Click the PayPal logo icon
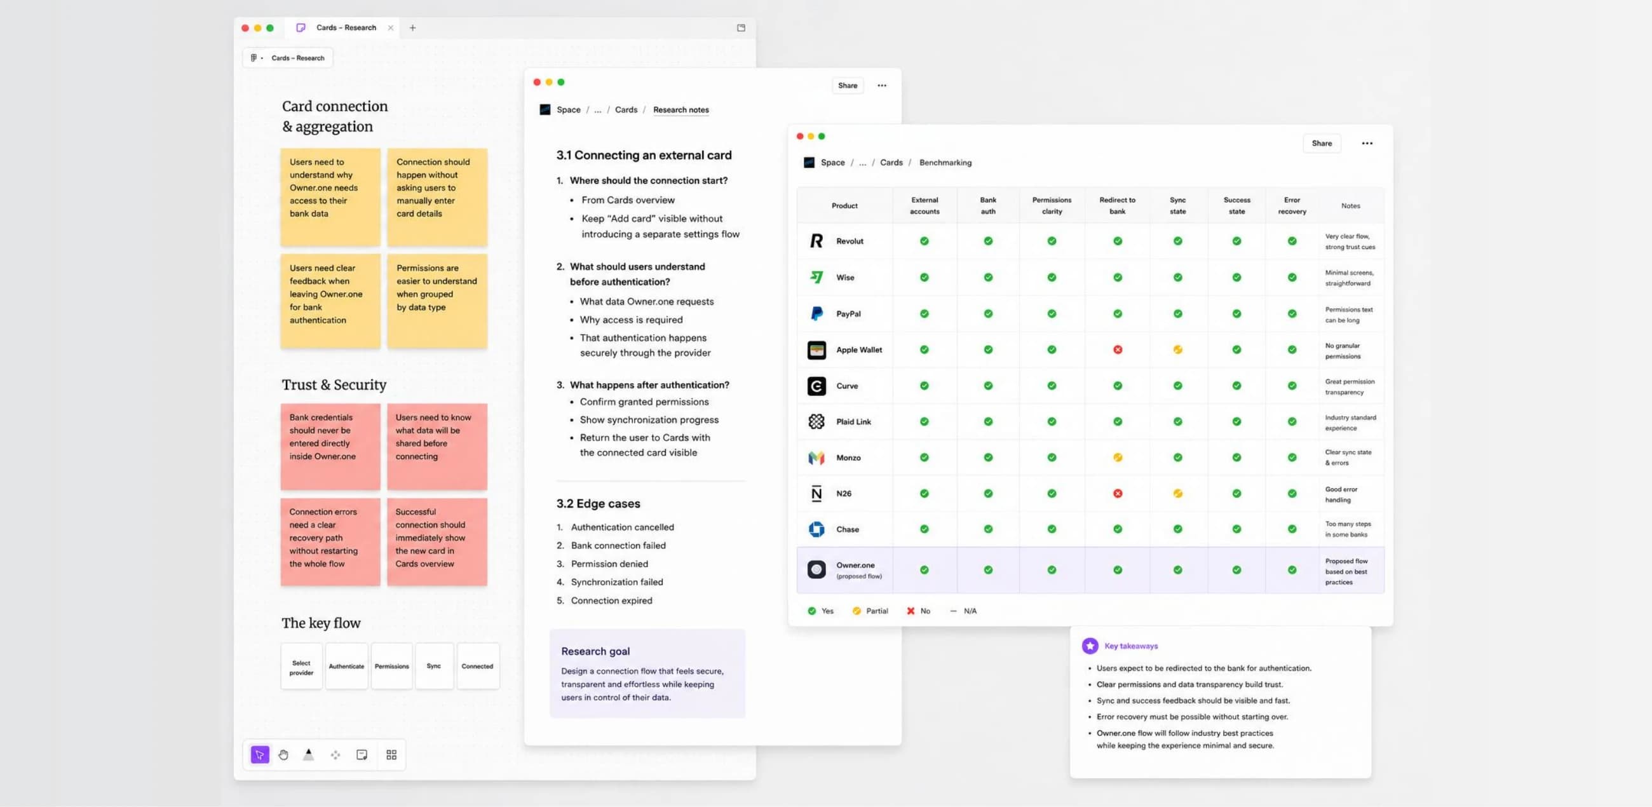The width and height of the screenshot is (1652, 807). point(816,314)
